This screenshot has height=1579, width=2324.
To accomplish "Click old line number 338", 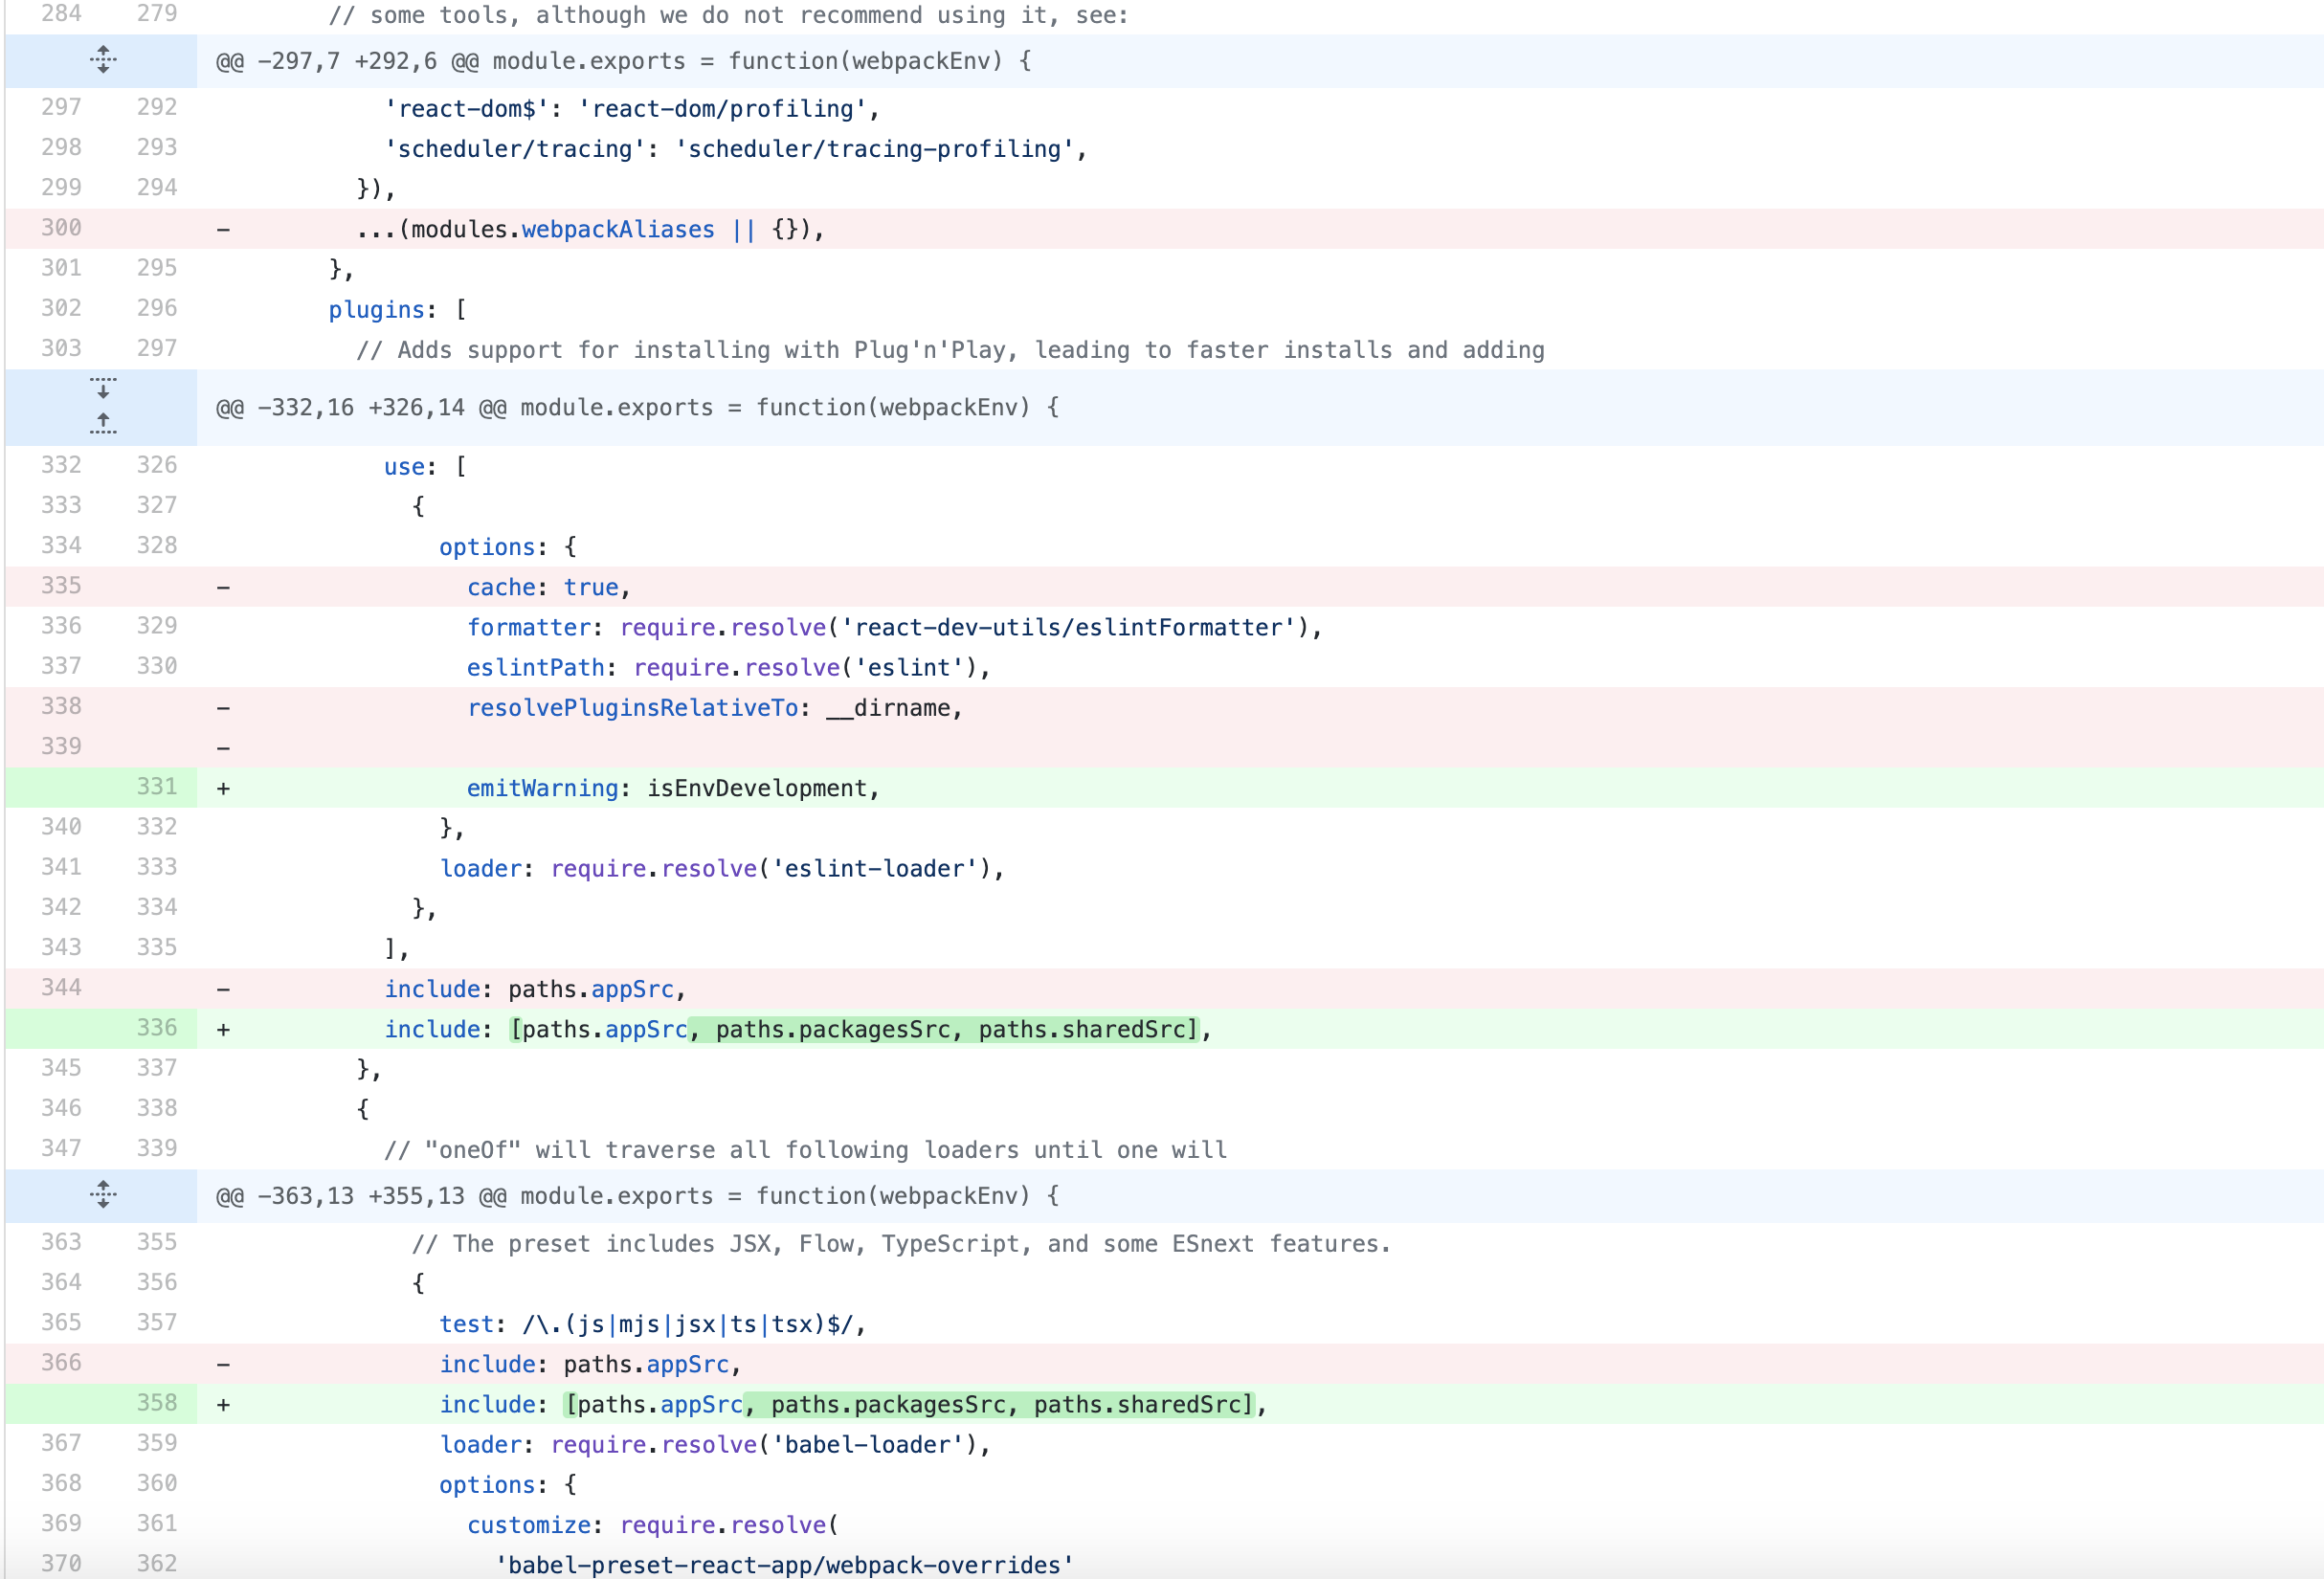I will click(61, 707).
